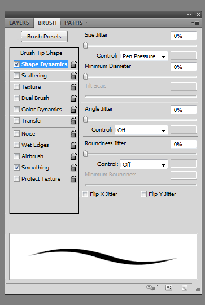Uncheck the Smoothing option

tap(17, 168)
